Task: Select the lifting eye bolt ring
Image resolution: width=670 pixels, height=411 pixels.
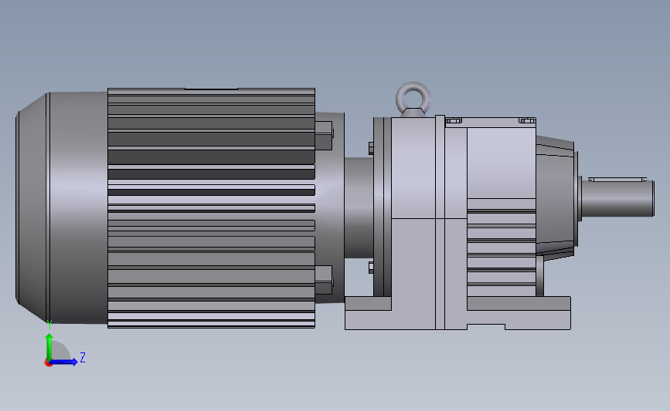Action: [x=413, y=99]
